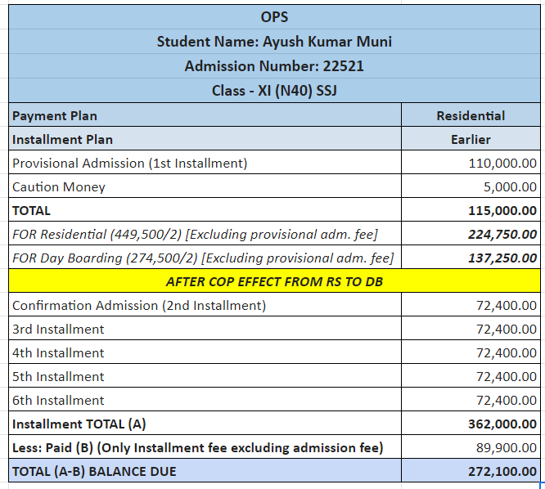Click the 115,000.00 total value cell
The image size is (545, 489).
coord(471,210)
